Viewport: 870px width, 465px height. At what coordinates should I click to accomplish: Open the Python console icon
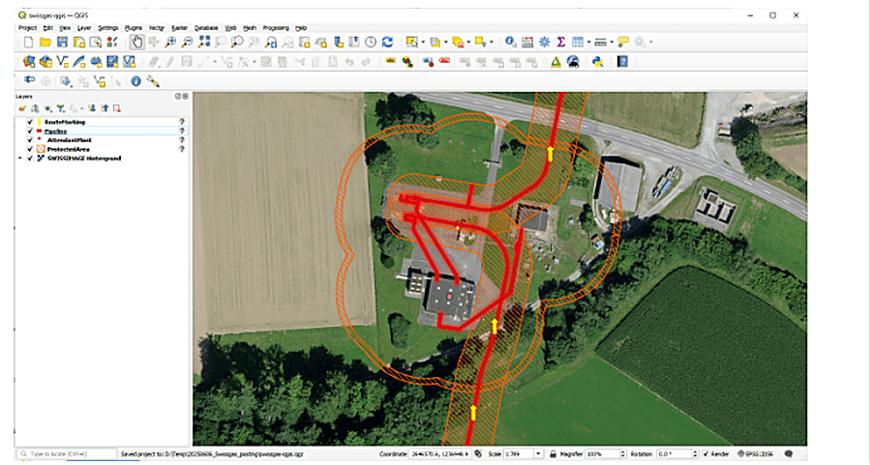(x=597, y=62)
